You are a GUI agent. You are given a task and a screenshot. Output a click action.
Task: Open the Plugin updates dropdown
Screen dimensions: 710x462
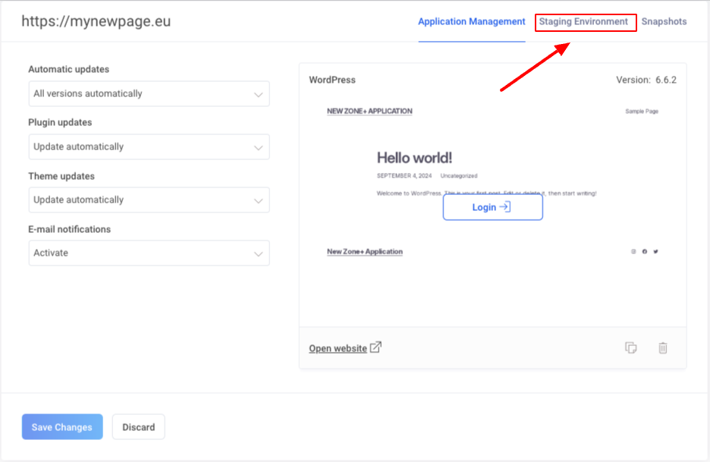click(149, 147)
